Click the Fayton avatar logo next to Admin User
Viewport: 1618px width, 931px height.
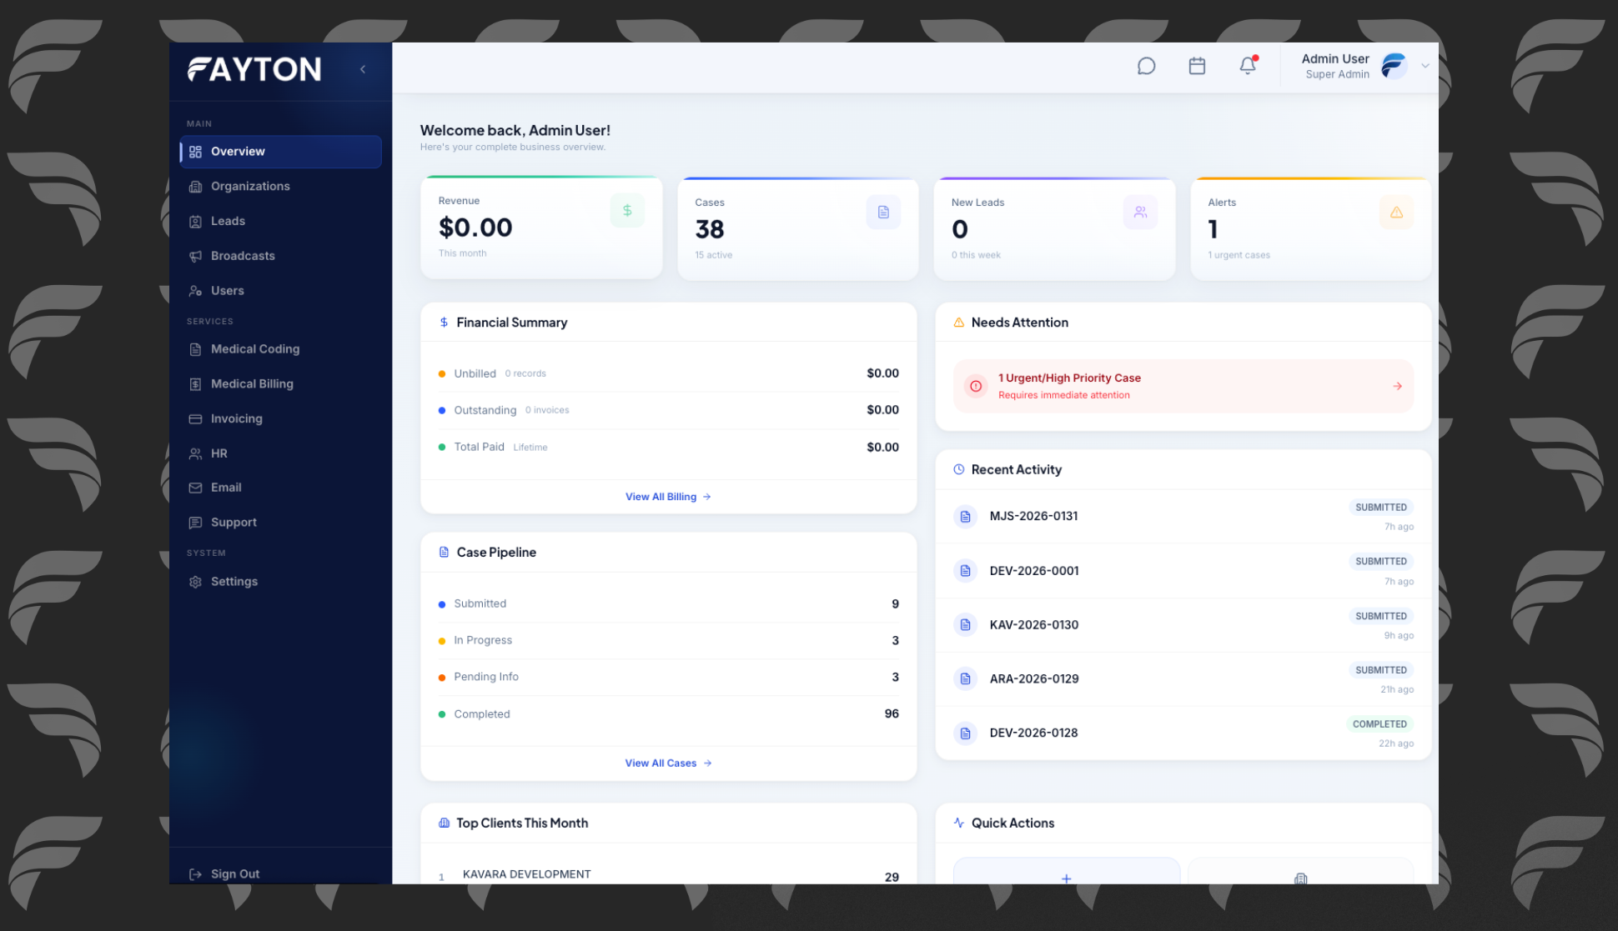pos(1394,66)
